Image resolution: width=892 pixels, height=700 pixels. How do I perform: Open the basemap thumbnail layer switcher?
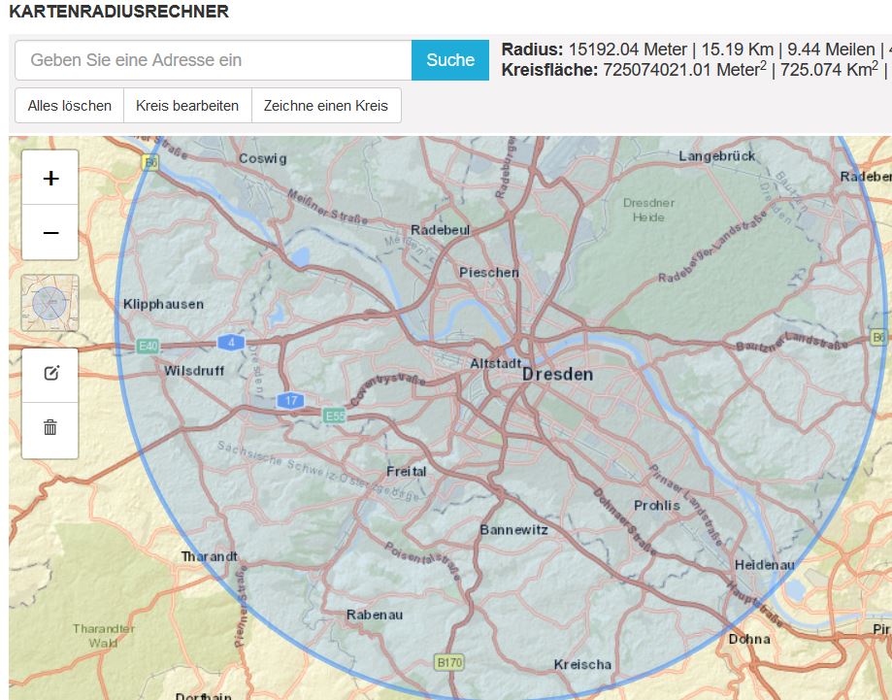point(50,303)
